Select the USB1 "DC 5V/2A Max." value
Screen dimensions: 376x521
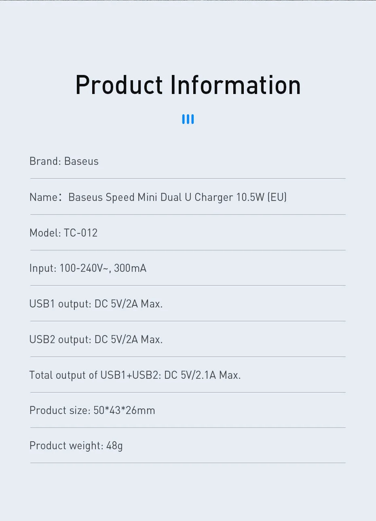(129, 304)
